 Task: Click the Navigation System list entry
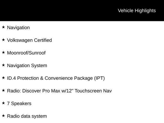(x=27, y=66)
